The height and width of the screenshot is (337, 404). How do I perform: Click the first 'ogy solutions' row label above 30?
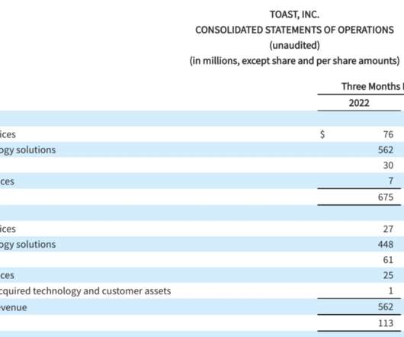pyautogui.click(x=28, y=150)
